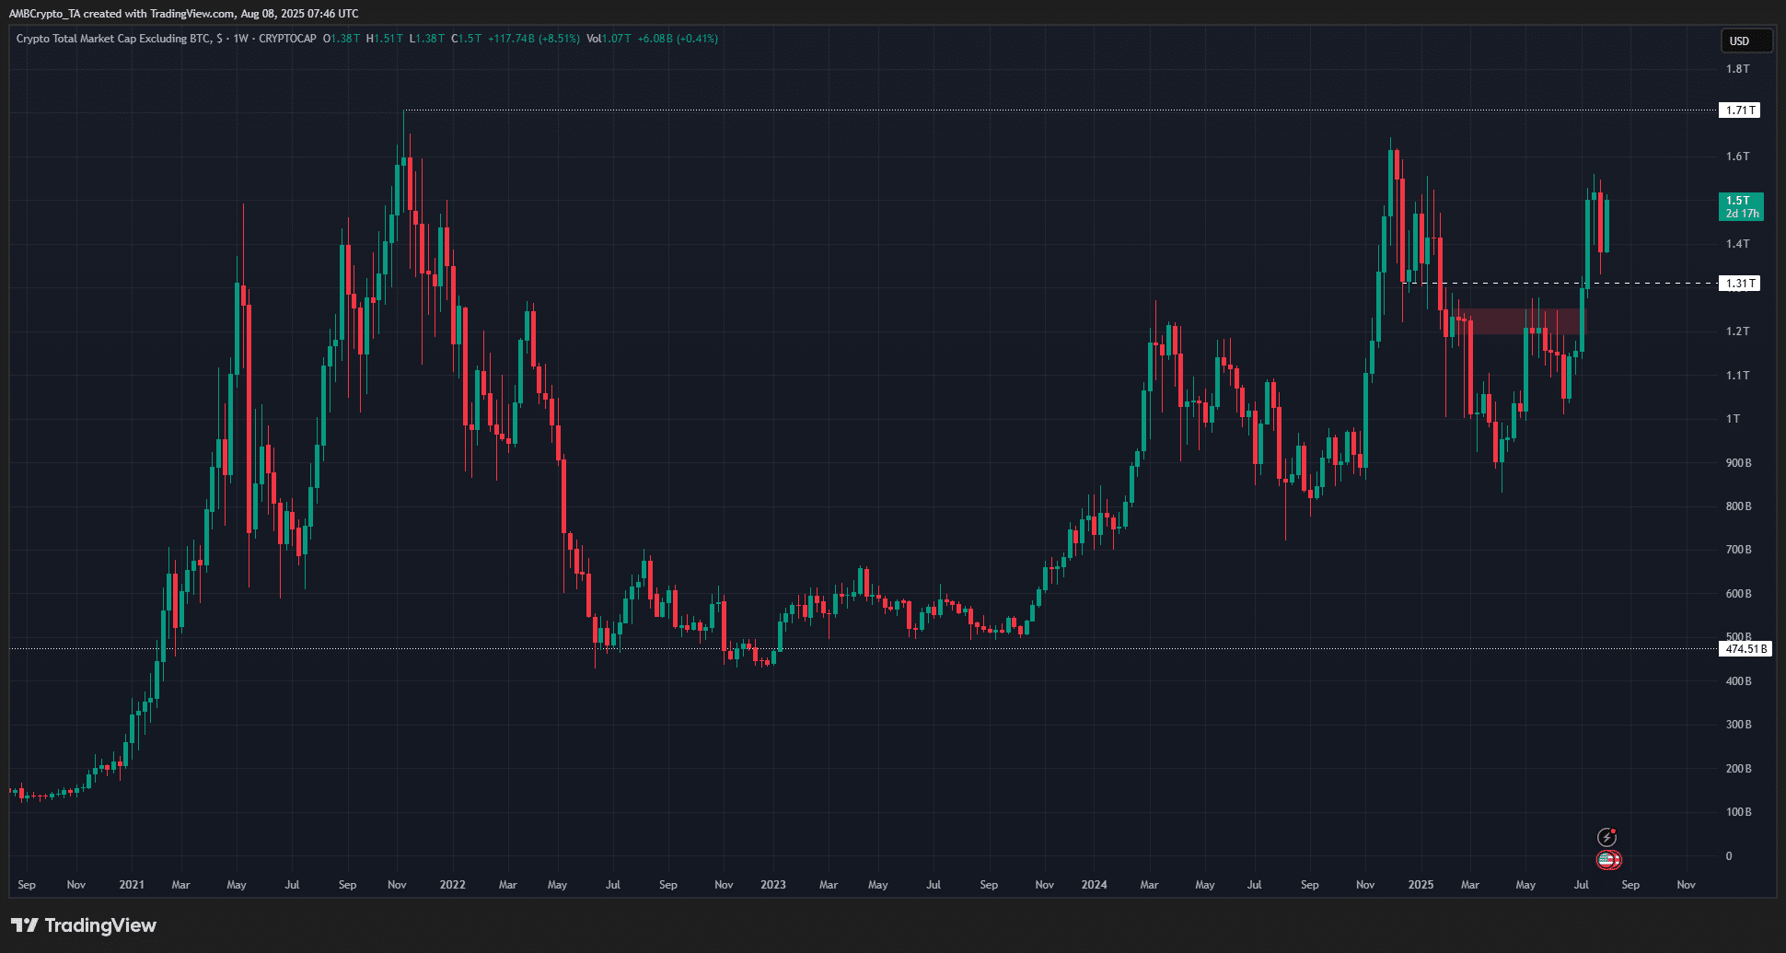The width and height of the screenshot is (1786, 953).
Task: Click the 474.51B support level label
Action: [x=1745, y=649]
